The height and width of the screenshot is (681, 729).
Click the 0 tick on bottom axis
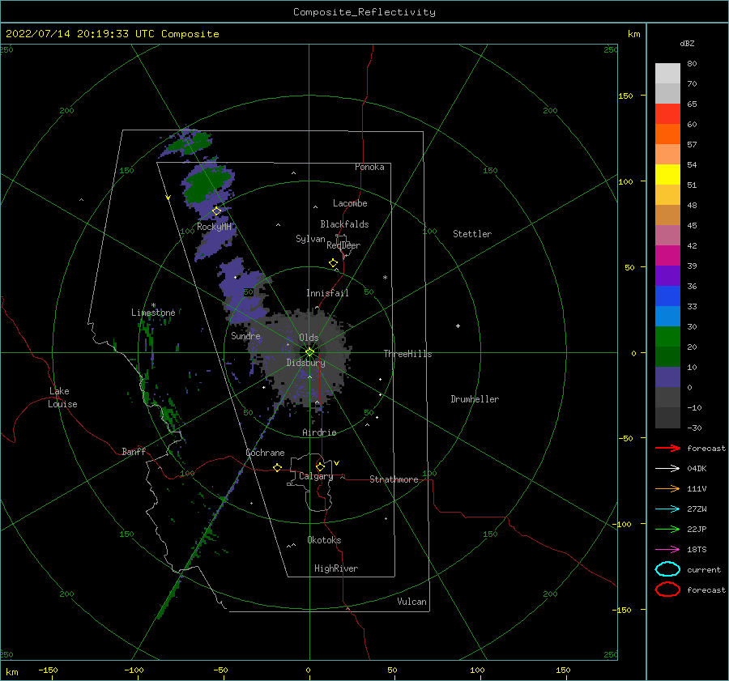pyautogui.click(x=308, y=670)
